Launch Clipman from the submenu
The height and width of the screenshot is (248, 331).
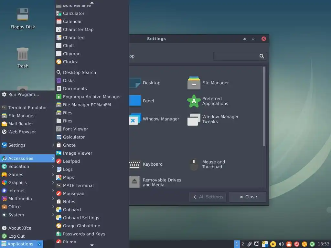(x=92, y=54)
